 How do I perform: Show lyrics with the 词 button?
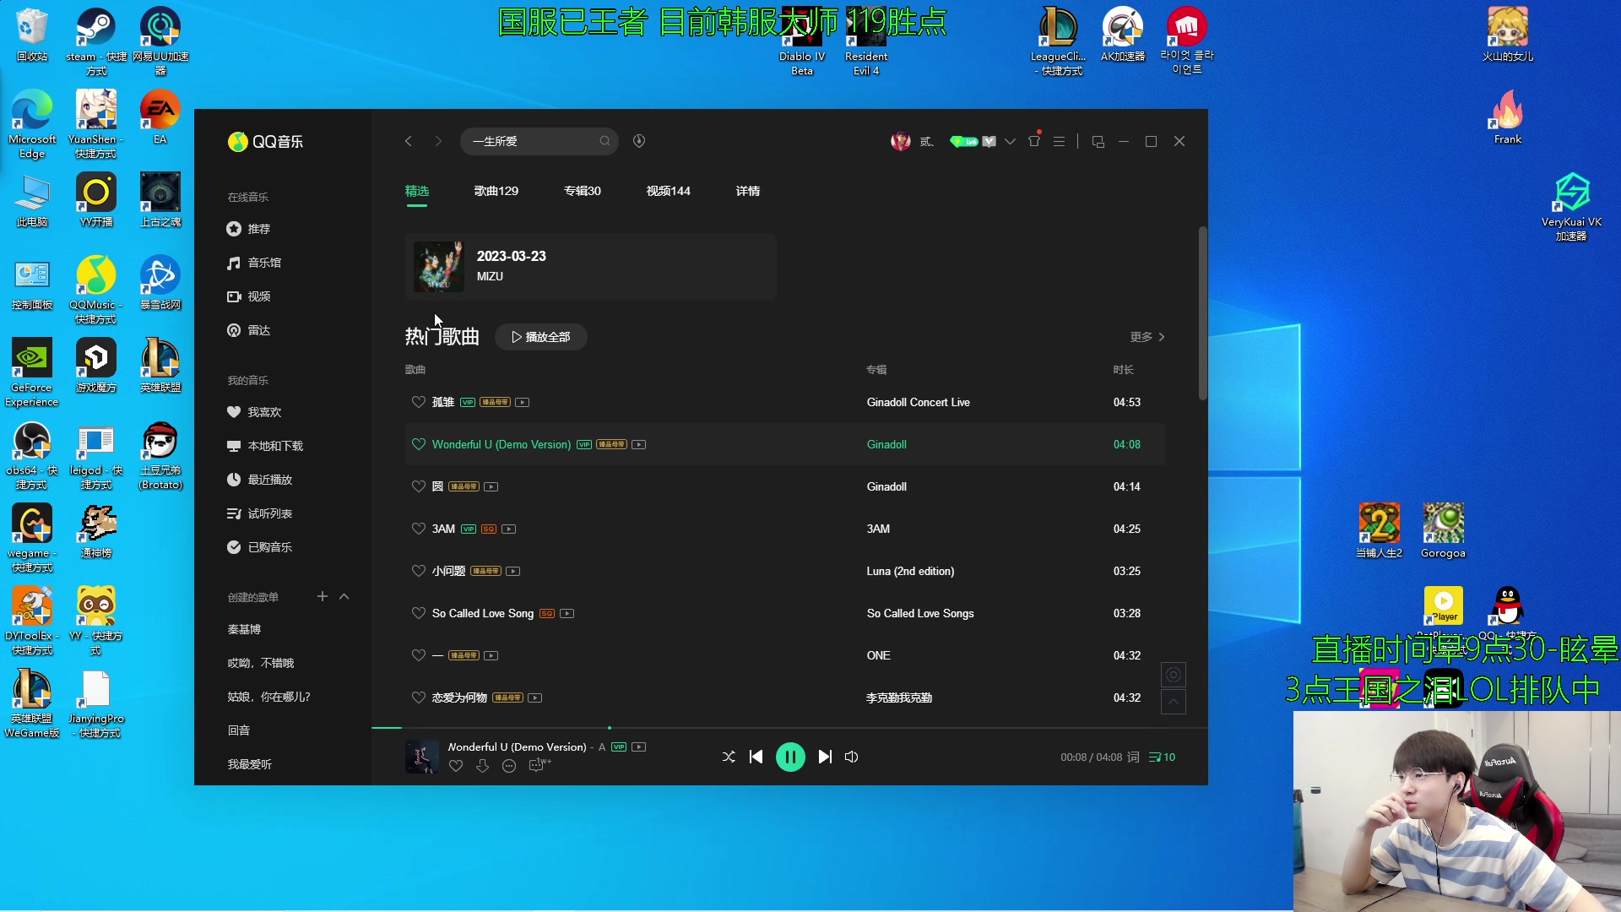[x=1133, y=757]
